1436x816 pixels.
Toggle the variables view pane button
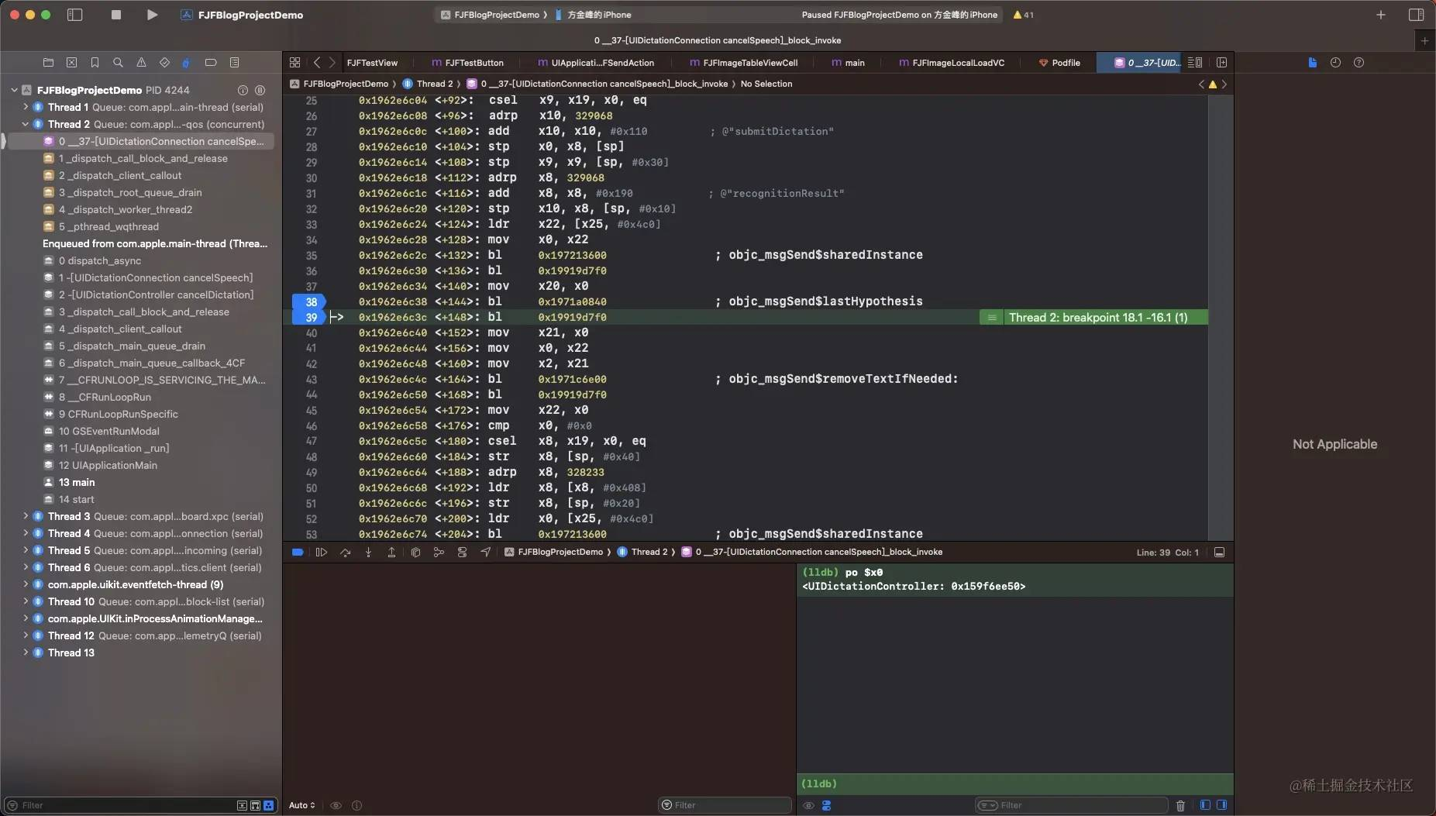point(1205,805)
